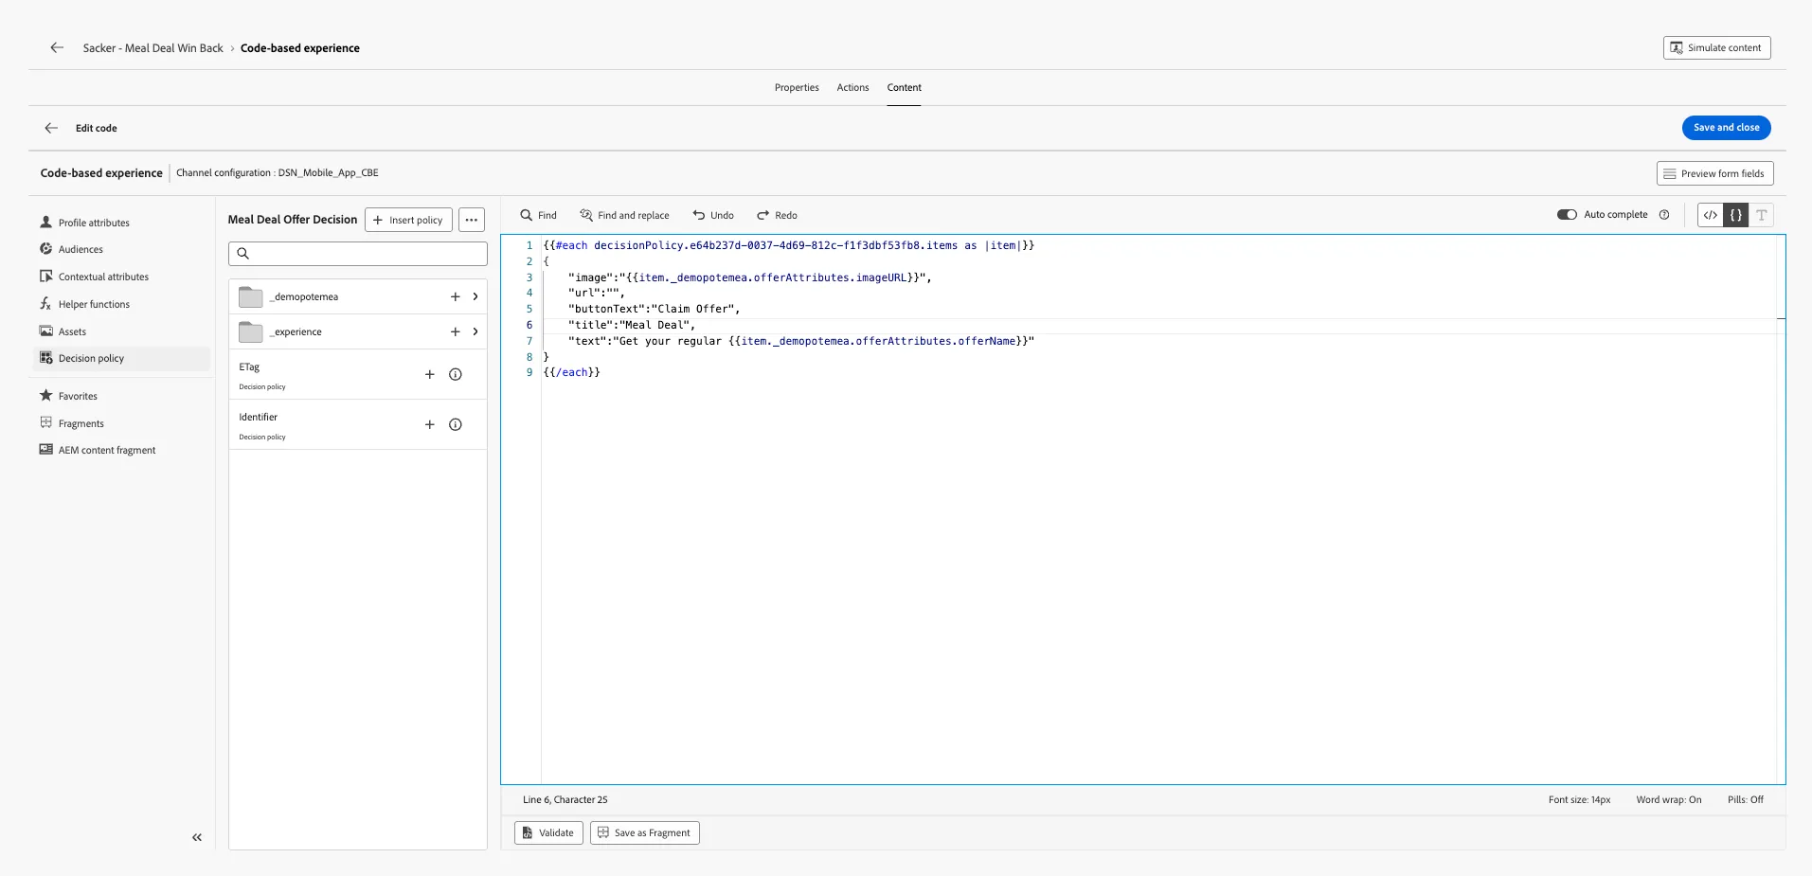The height and width of the screenshot is (876, 1812).
Task: Switch to HTML code mode
Action: coord(1711,215)
